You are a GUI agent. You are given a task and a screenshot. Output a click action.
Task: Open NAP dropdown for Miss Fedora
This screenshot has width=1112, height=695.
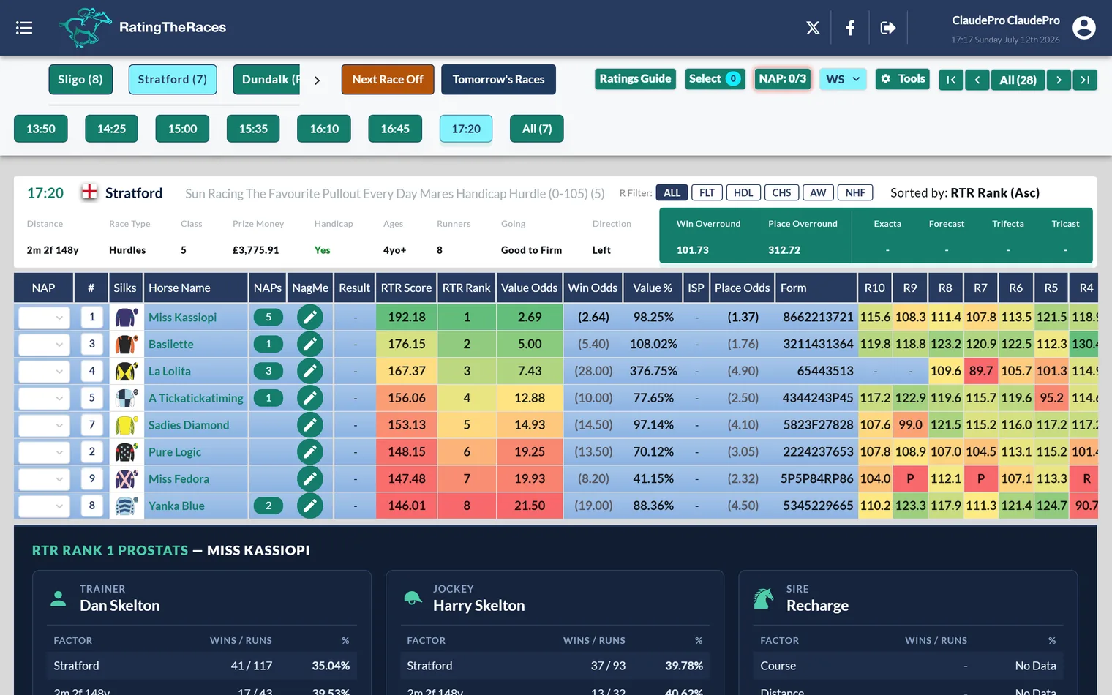pos(44,479)
